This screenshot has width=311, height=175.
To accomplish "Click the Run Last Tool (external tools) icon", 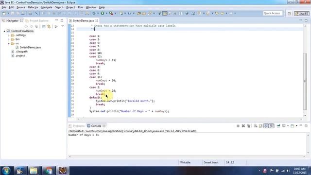I will pyautogui.click(x=111, y=13).
